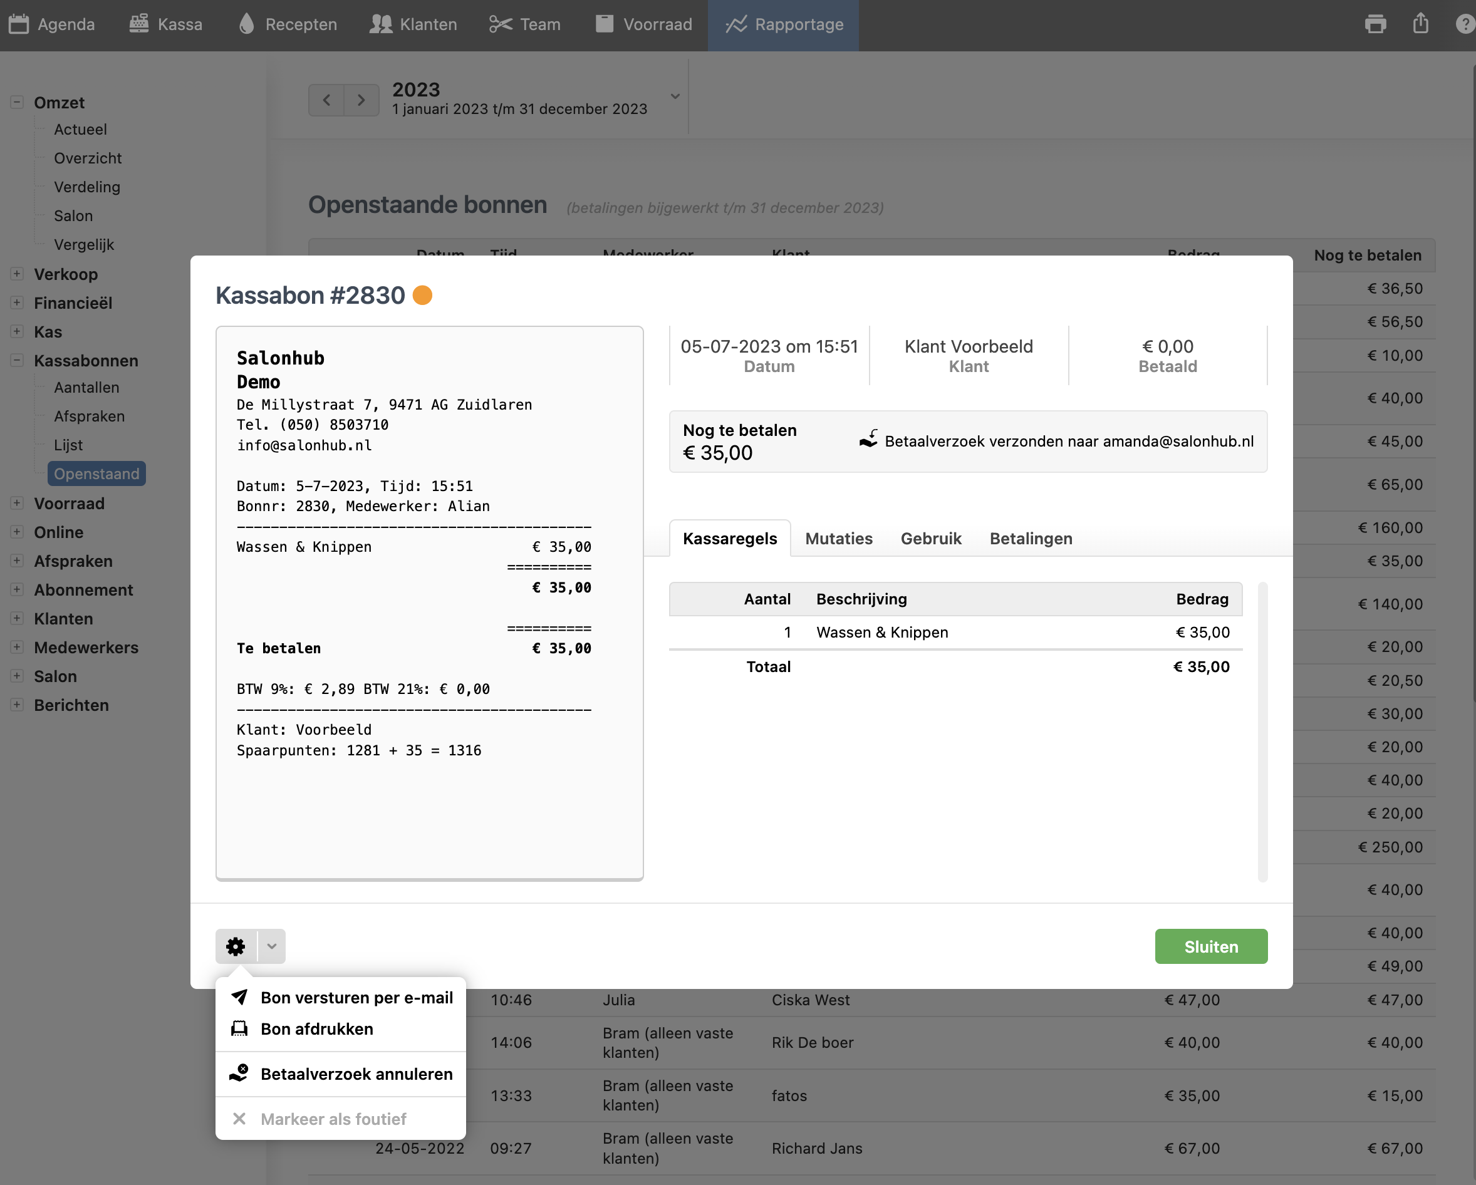Collapse the Kassabonnen tree section
The width and height of the screenshot is (1476, 1185).
(x=17, y=360)
